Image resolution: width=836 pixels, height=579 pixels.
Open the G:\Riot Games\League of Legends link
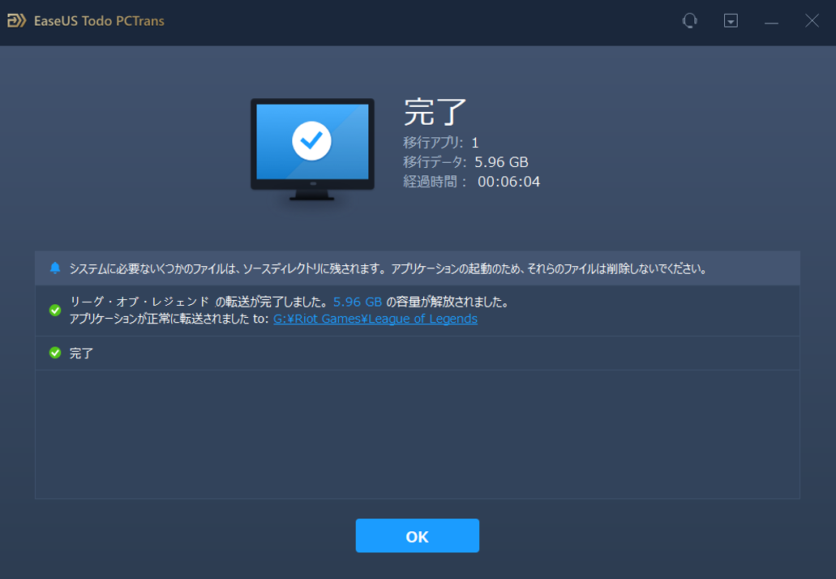pos(375,319)
